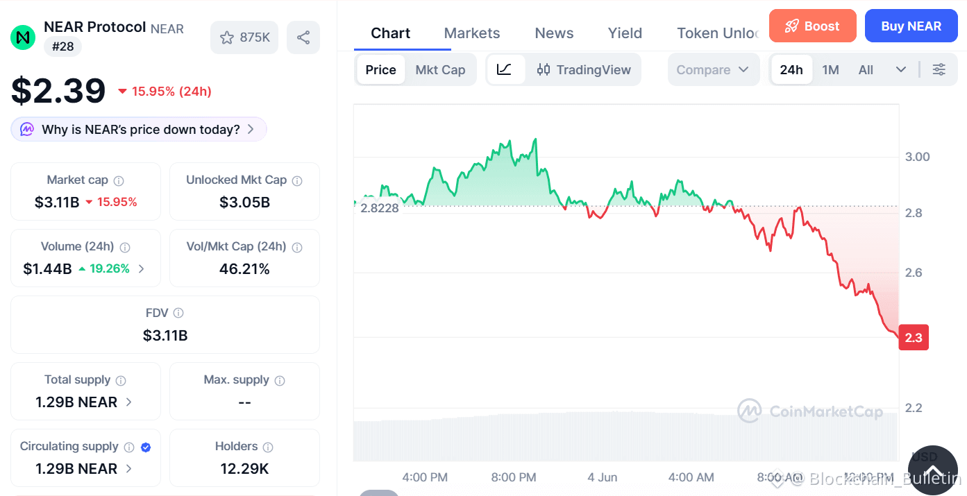Screen dimensions: 967x496
Task: Click the $3.11B market cap value
Action: (57, 203)
